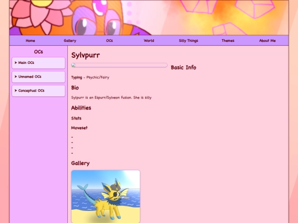Screen dimensions: 298x223
Task: Click the Main OCs disclosure arrow
Action: (x=16, y=63)
